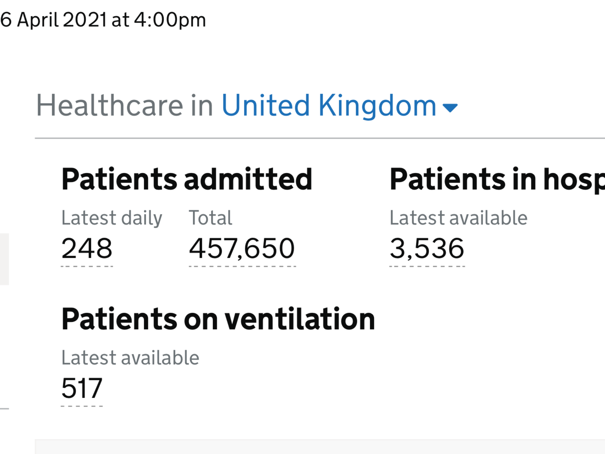Click the 248 latest daily admissions figure
Screen dimensions: 605x454
[x=87, y=249]
